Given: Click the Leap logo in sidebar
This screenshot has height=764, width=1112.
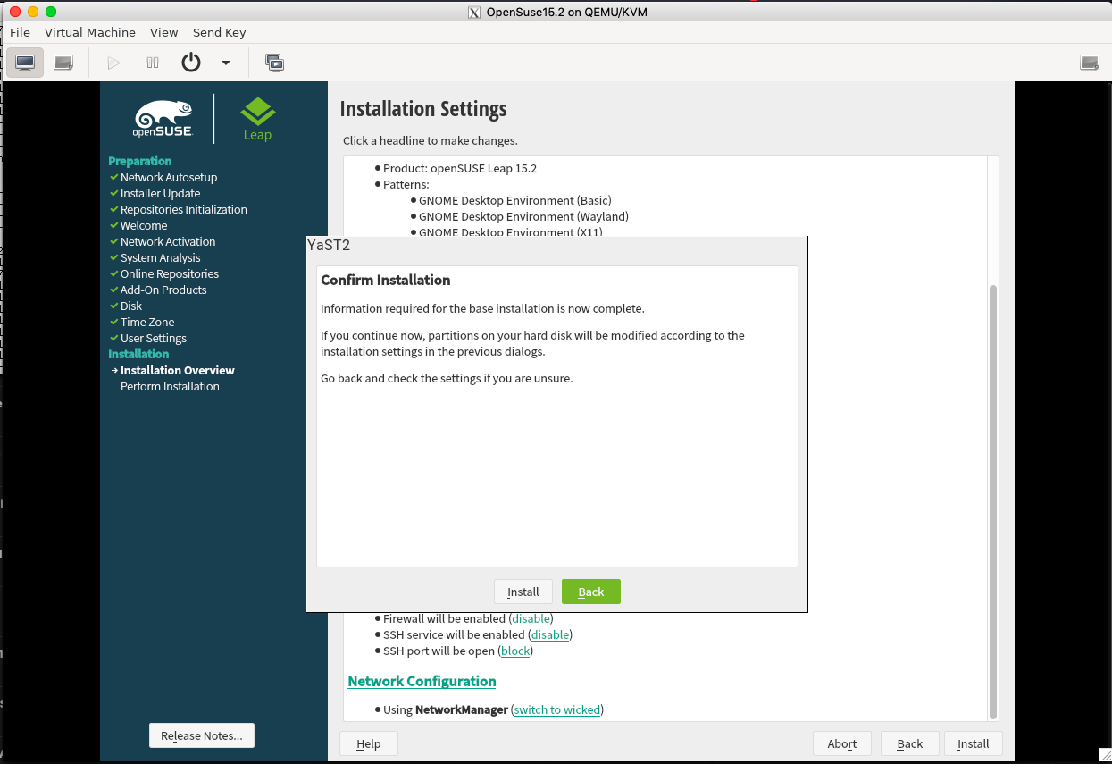Looking at the screenshot, I should (258, 119).
